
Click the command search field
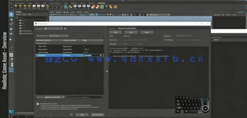pos(84,97)
